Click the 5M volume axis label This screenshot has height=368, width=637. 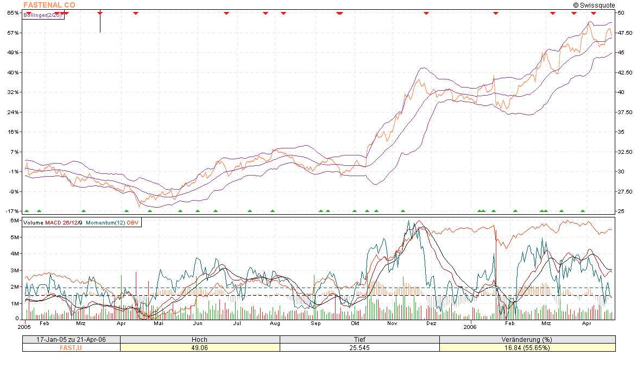[x=15, y=237]
